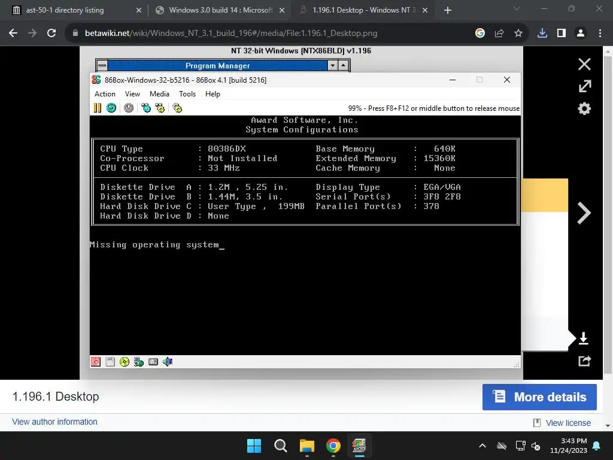The height and width of the screenshot is (460, 613).
Task: Open Chrome's three-dot menu
Action: pos(600,34)
